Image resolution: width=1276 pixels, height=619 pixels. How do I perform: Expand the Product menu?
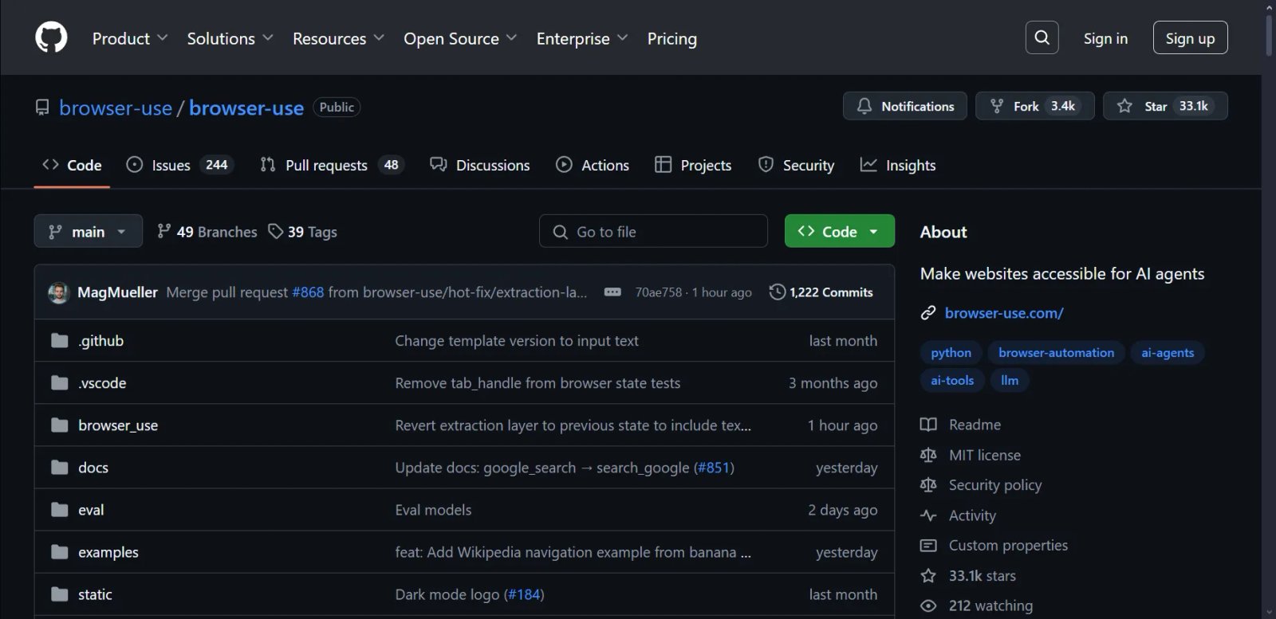130,38
